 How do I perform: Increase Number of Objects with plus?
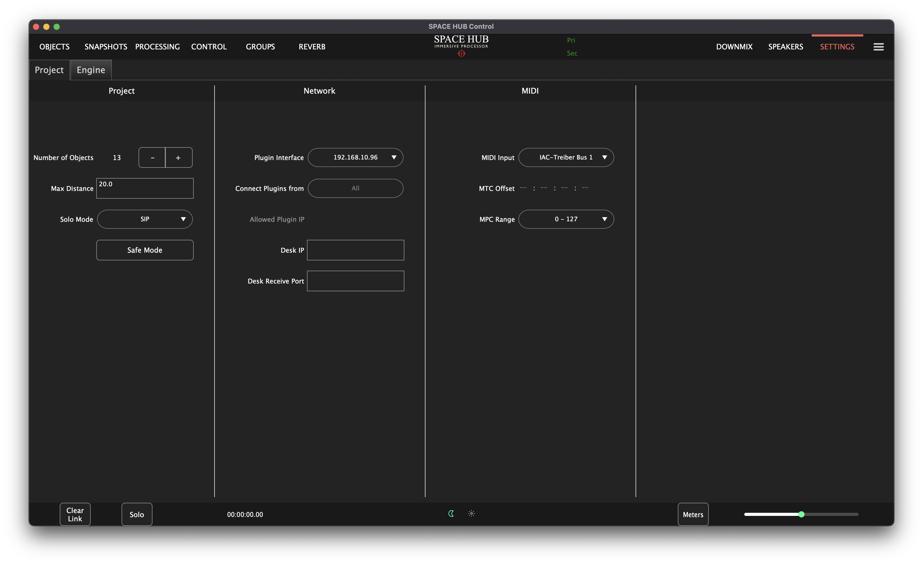(x=179, y=157)
